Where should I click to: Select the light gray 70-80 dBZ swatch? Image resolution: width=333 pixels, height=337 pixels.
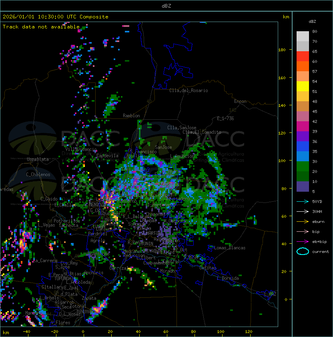coord(303,36)
